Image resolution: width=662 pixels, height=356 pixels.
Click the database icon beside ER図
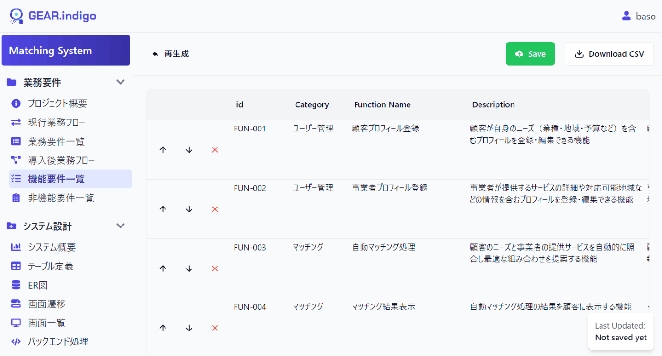coord(16,285)
